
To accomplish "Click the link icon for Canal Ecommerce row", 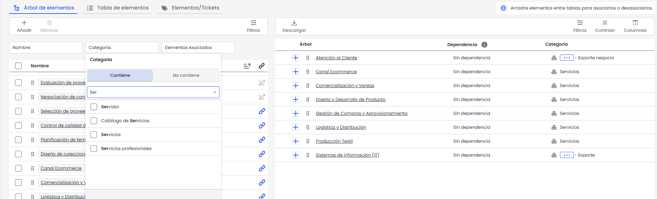I will [262, 168].
